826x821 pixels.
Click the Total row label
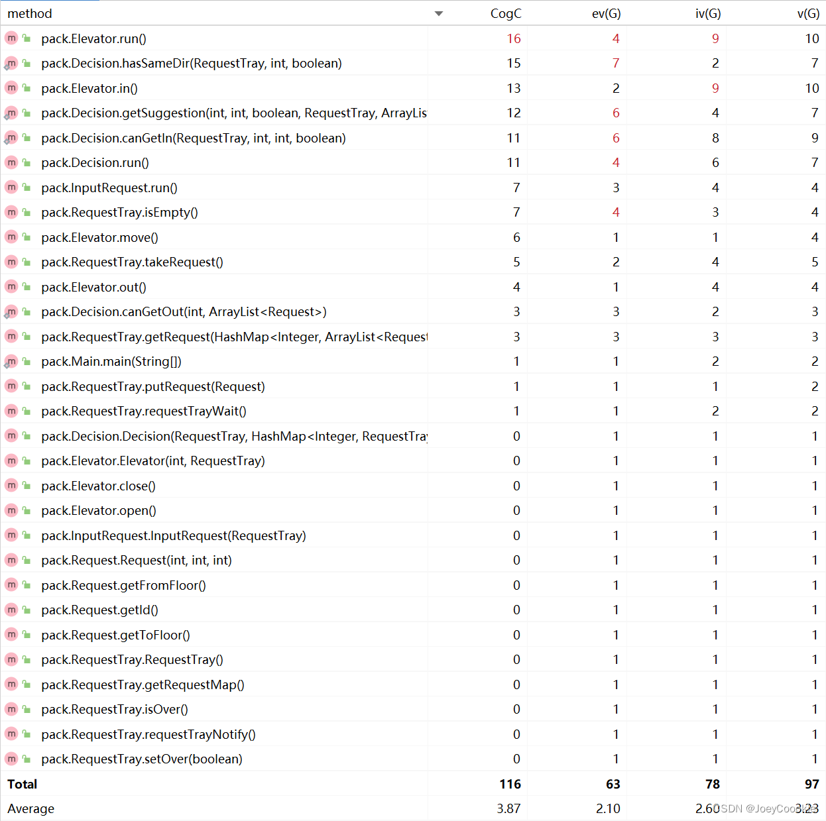22,784
